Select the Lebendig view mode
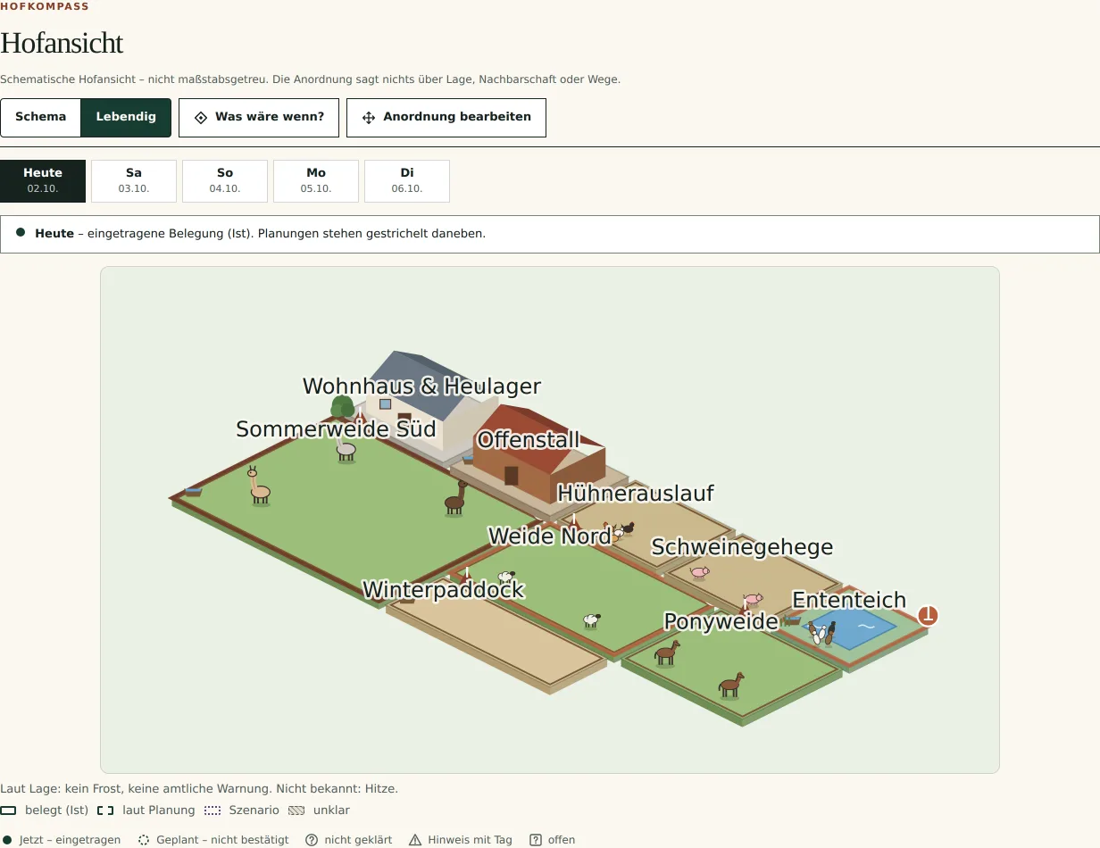The image size is (1100, 848). point(126,117)
